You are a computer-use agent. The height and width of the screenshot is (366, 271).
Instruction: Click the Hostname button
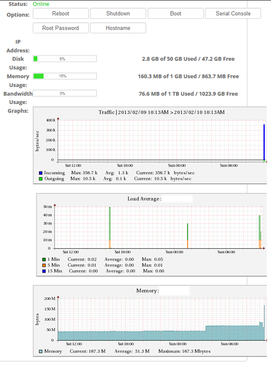pyautogui.click(x=118, y=28)
